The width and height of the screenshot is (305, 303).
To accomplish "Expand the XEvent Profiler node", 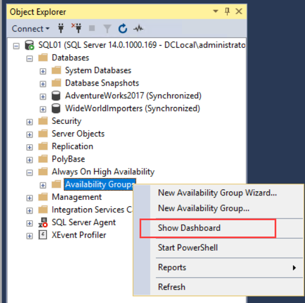I will 30,236.
